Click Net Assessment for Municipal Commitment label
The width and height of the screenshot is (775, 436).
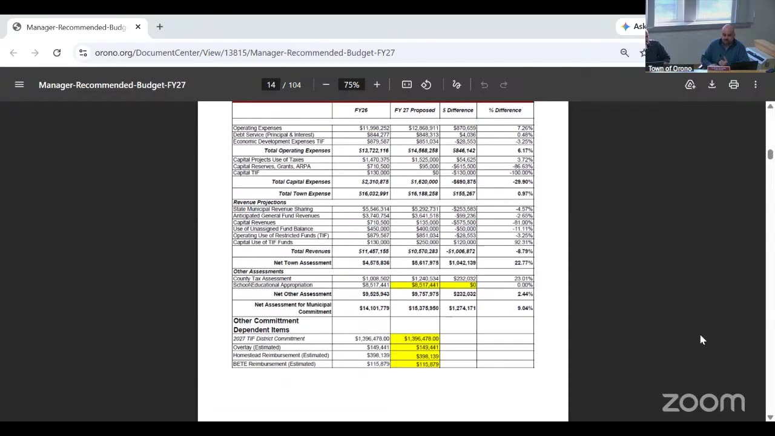pyautogui.click(x=293, y=308)
